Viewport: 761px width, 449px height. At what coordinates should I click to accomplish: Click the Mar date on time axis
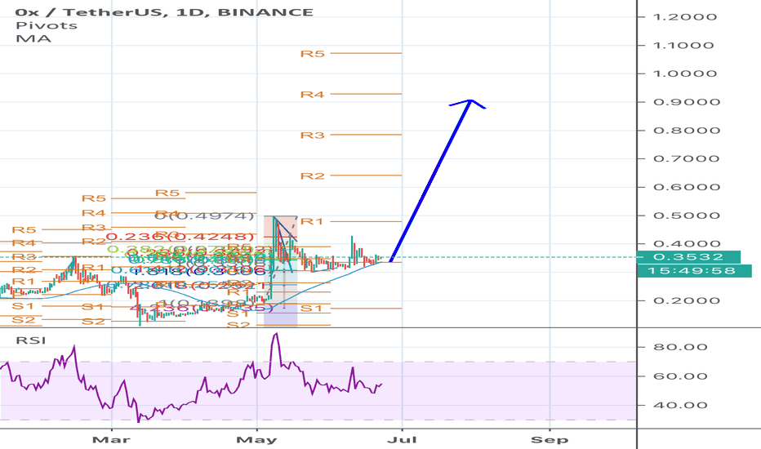coord(111,440)
